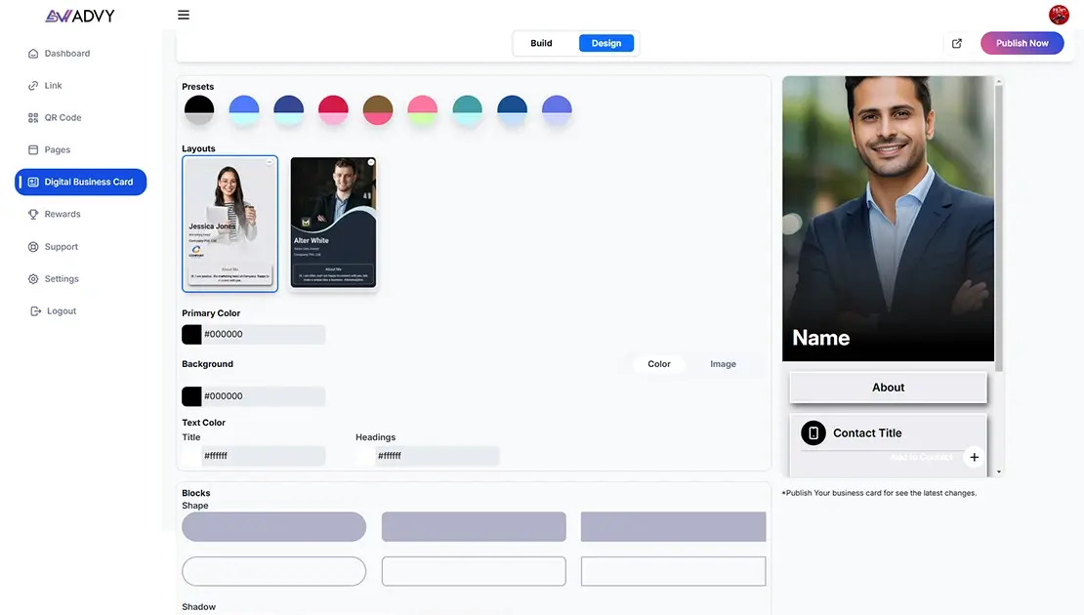Open Settings in the sidebar
The width and height of the screenshot is (1084, 615).
point(62,279)
